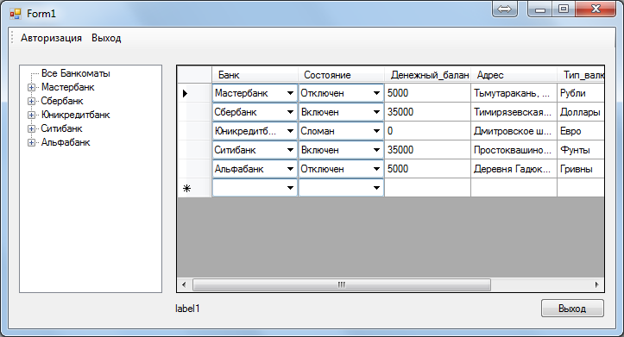Viewport: 624px width, 337px height.
Task: Click the Банк column header
Action: click(255, 75)
